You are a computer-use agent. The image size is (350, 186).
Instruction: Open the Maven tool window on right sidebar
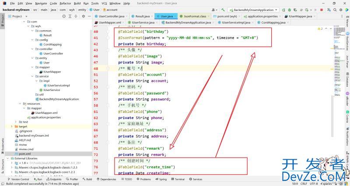pyautogui.click(x=347, y=21)
